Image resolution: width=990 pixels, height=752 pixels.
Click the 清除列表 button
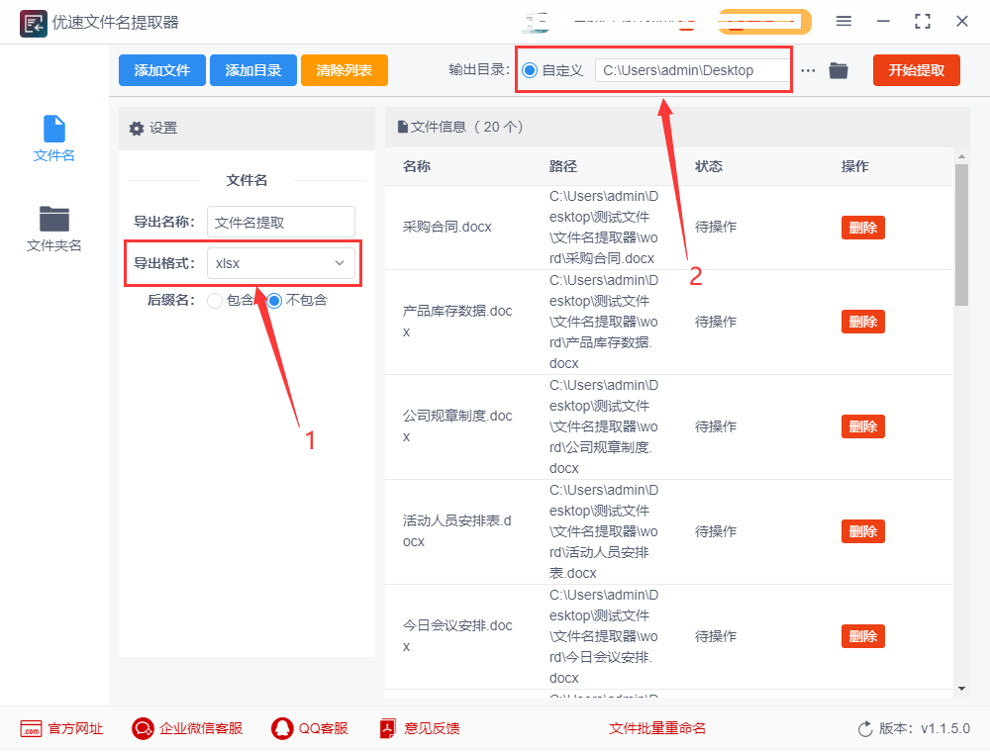click(345, 70)
